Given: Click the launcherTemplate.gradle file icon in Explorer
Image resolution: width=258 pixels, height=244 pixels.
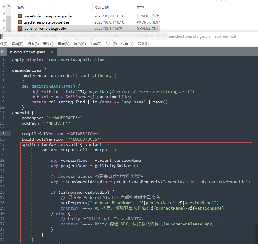Looking at the screenshot, I should coord(20,28).
